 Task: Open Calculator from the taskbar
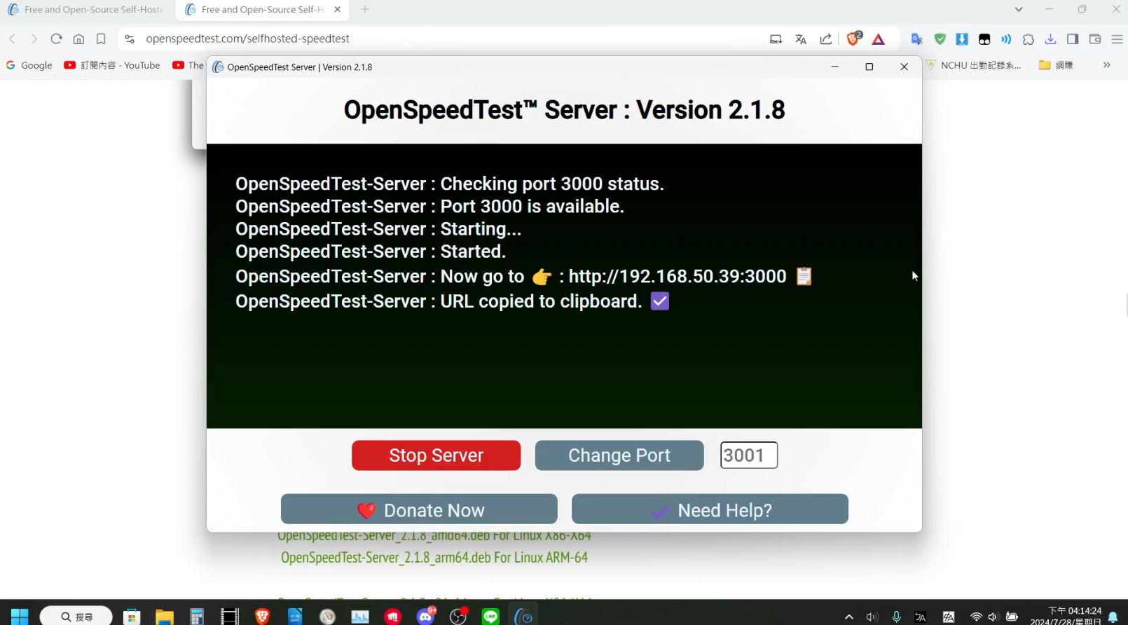pos(197,617)
